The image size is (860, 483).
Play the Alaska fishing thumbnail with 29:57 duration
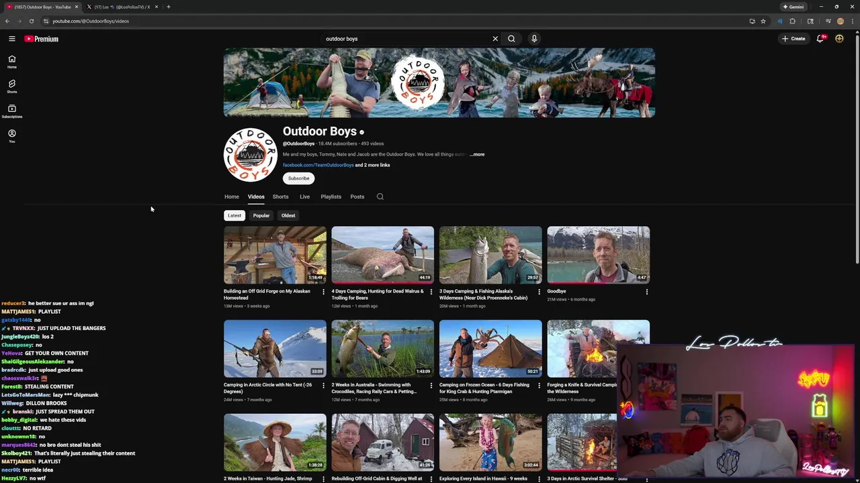[x=490, y=255]
